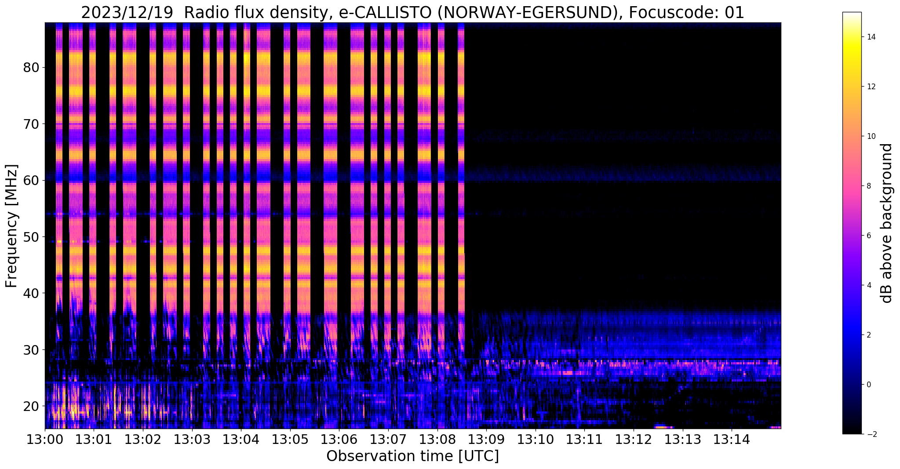Screen dimensions: 900x469
Task: Click the colorbar 10 tick label
Action: 871,136
